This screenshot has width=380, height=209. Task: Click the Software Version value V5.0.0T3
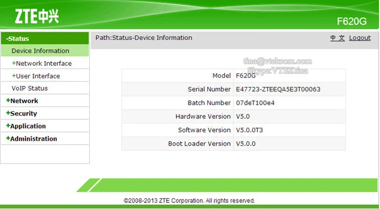pos(250,130)
